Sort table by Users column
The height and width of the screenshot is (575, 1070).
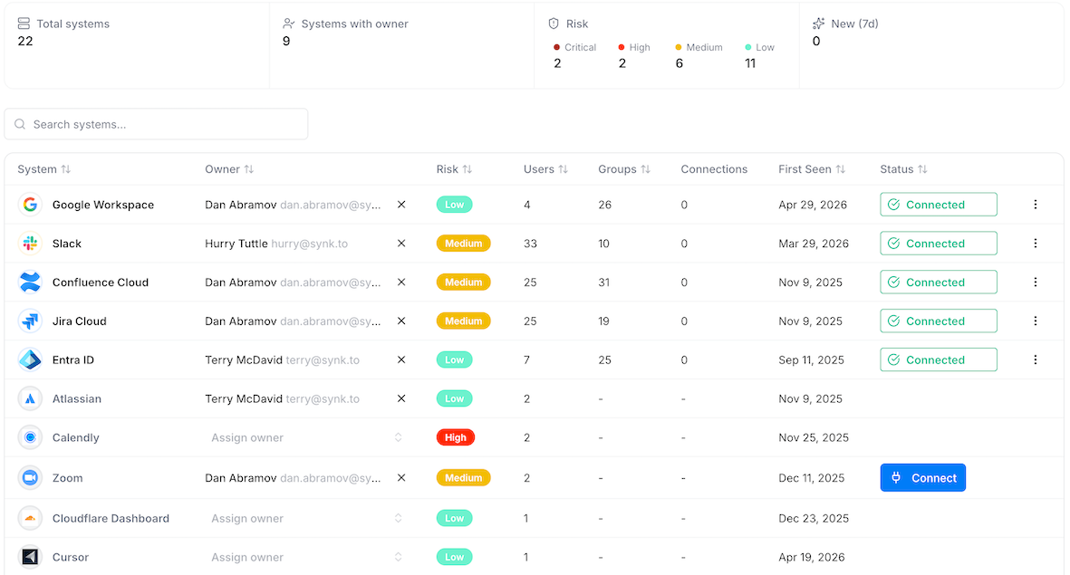pyautogui.click(x=545, y=169)
